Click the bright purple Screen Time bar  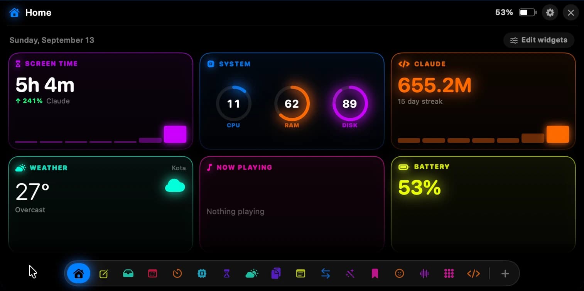(x=175, y=134)
